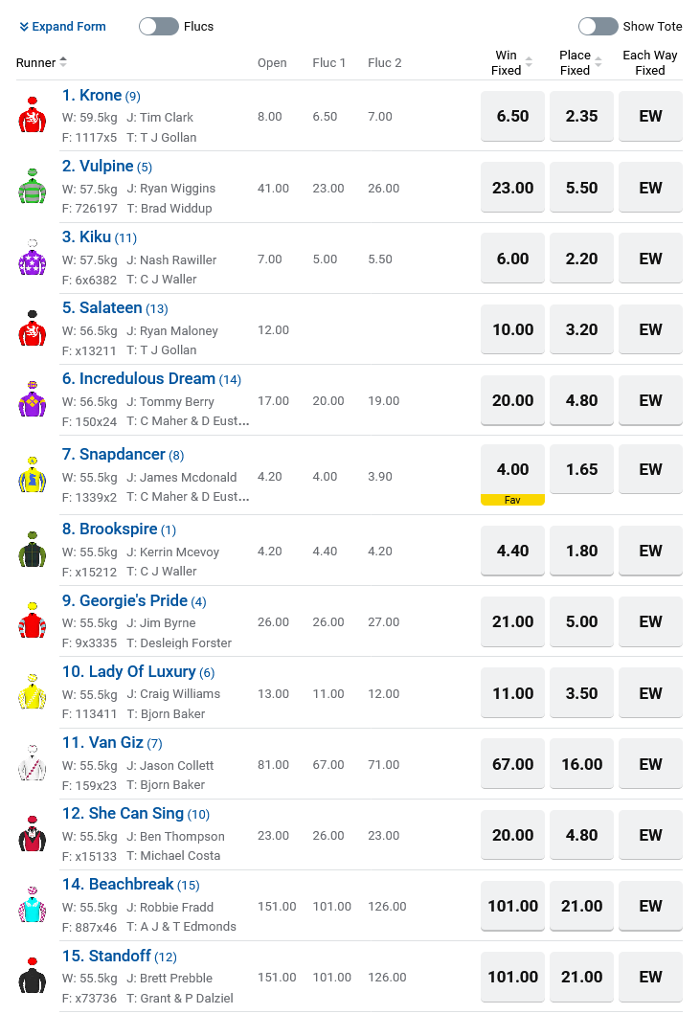
Task: Select She Can Sing win odds 20.00
Action: point(512,835)
